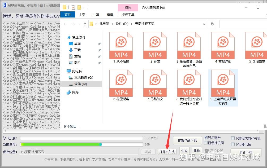
Task: Click 软件 (D:) in address bar breadcrumb
Action: click(x=122, y=24)
